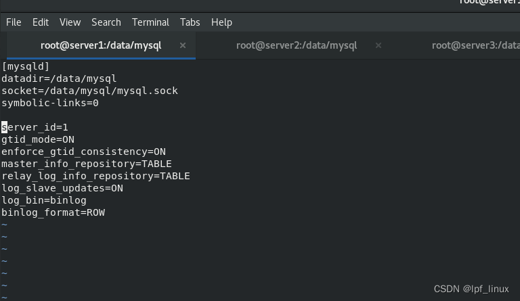This screenshot has width=520, height=301.
Task: Click the relay_log_info_repository=TABLE line
Action: coord(95,176)
